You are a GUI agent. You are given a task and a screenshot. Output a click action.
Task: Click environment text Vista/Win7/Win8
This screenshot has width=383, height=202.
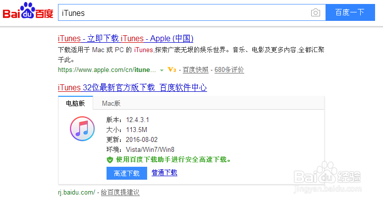tap(150, 149)
